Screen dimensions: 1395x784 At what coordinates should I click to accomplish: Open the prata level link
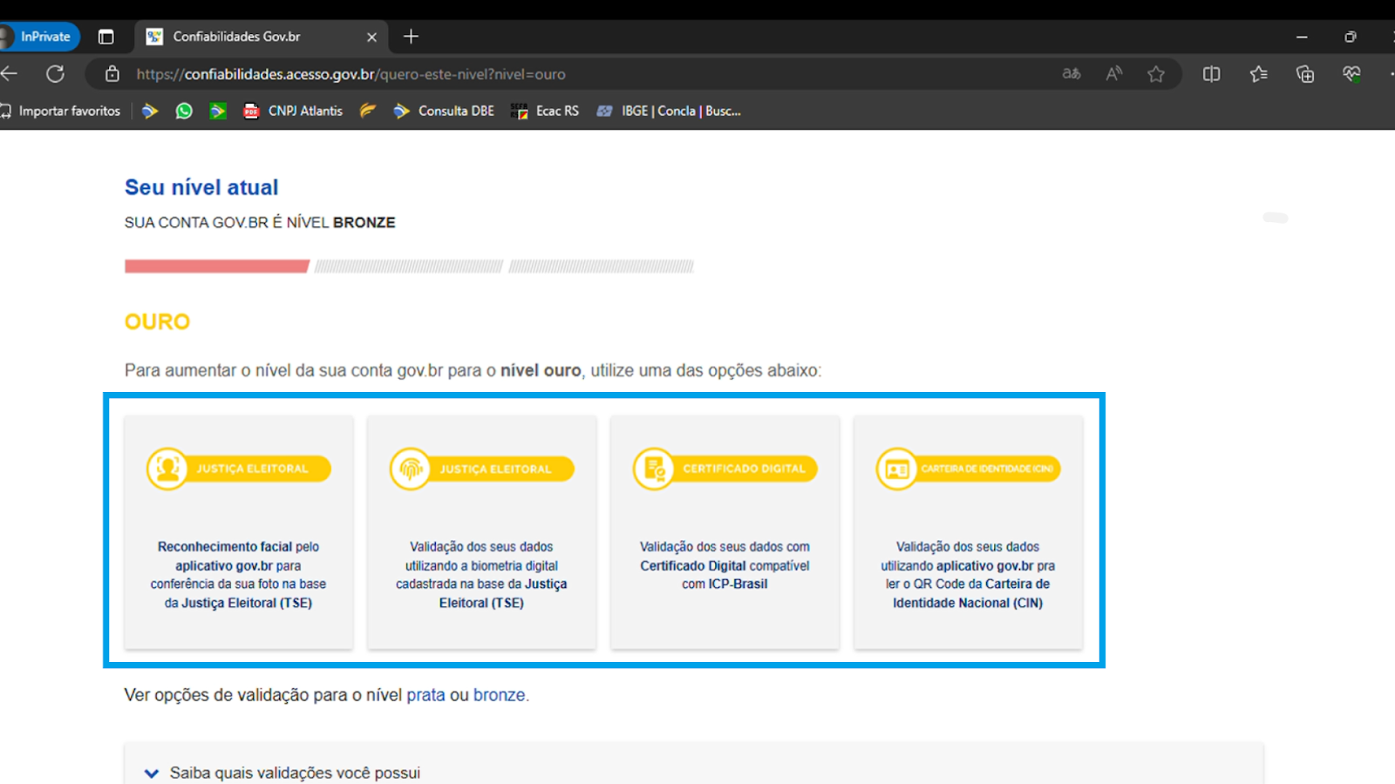tap(425, 695)
